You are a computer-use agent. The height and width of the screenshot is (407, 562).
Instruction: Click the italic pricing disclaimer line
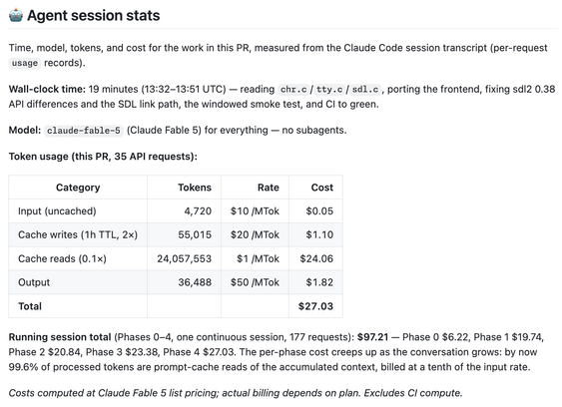(x=236, y=393)
